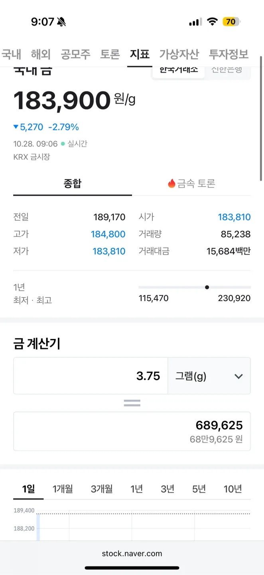Switch price source to 신한은행
This screenshot has width=264, height=575.
[227, 69]
